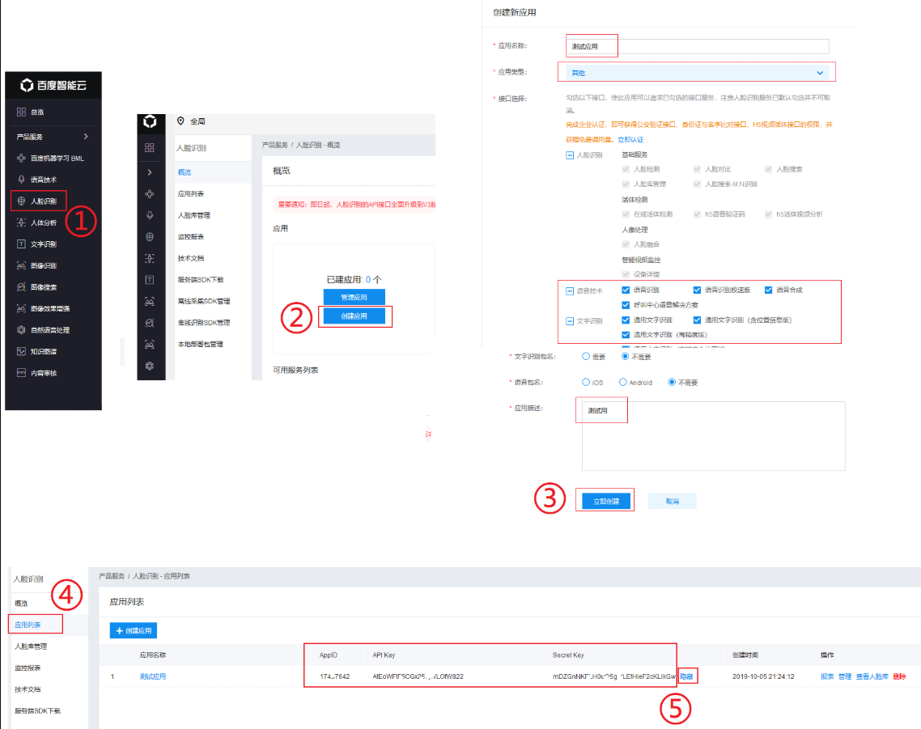This screenshot has width=921, height=729.
Task: Select Android radio for 语音包名
Action: tap(623, 382)
